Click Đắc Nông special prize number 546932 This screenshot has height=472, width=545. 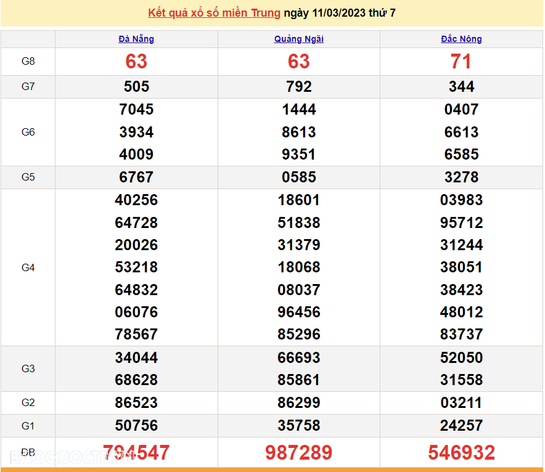pos(461,452)
